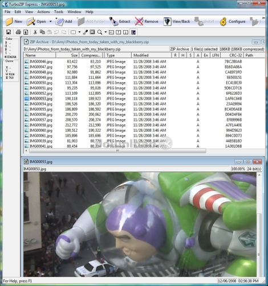268x286 pixels.
Task: Select the magnifier zoom tool
Action: point(100,32)
